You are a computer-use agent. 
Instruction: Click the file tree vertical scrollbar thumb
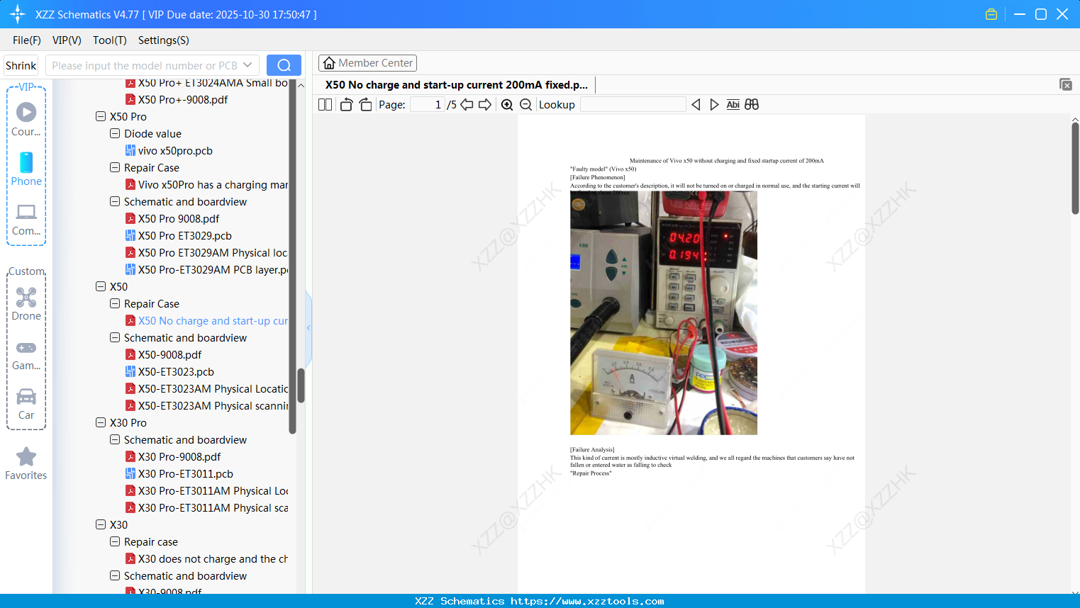pyautogui.click(x=301, y=385)
